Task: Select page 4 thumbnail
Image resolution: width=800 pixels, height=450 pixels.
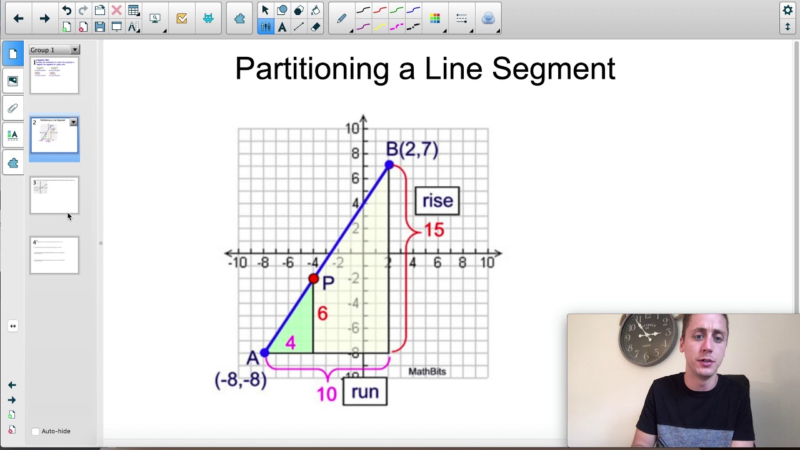Action: click(54, 255)
